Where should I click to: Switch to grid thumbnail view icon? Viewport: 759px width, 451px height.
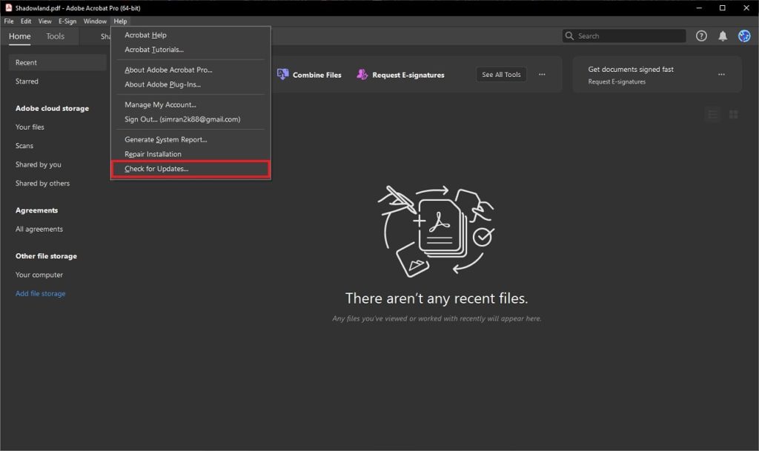733,115
